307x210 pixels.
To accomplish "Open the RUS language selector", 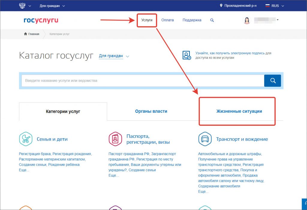I will click(277, 6).
